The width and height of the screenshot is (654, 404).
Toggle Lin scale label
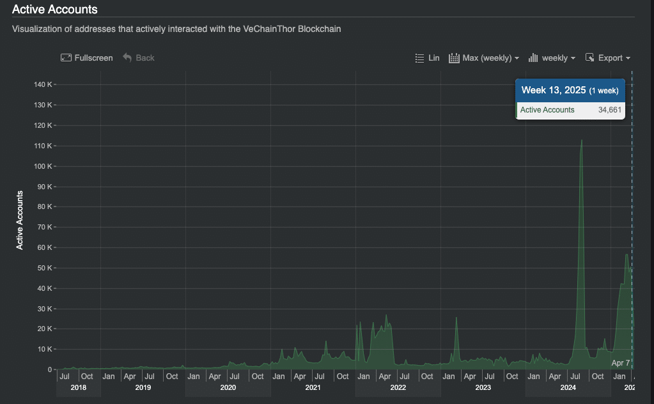pyautogui.click(x=434, y=58)
